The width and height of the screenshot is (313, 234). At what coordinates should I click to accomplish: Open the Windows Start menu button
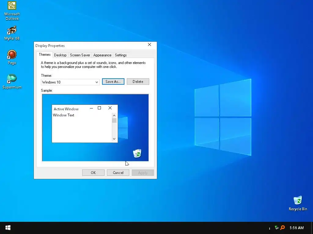pos(8,228)
